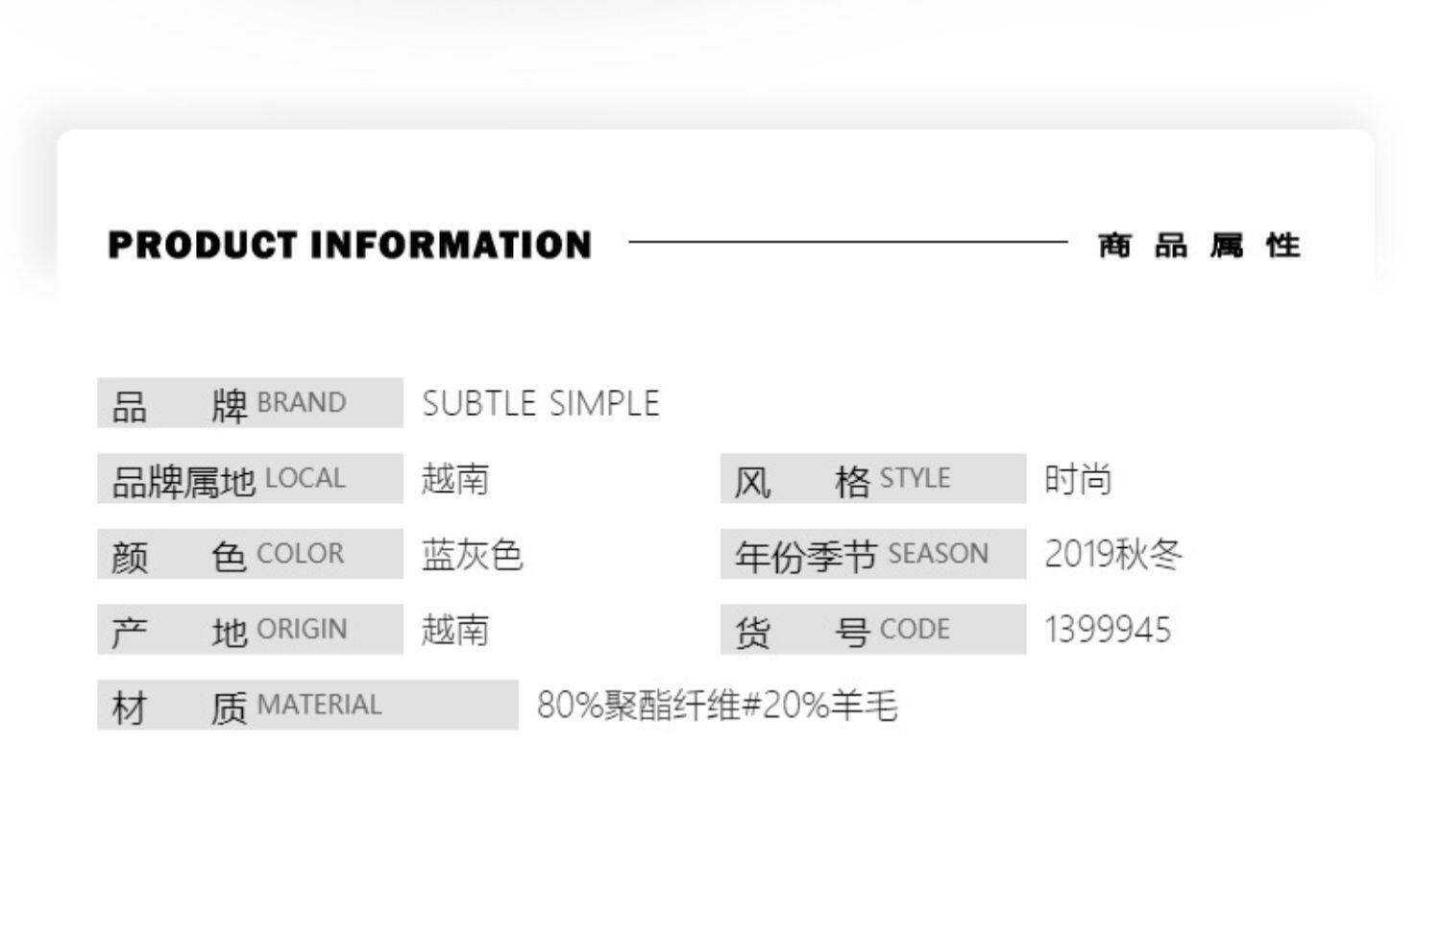This screenshot has height=935, width=1441.
Task: Select the 风格 STYLE label cell
Action: click(872, 479)
